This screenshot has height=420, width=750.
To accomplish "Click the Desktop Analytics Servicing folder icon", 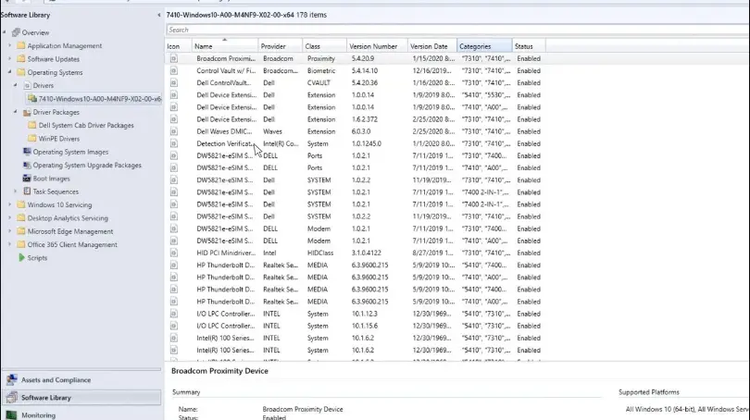I will coord(21,218).
